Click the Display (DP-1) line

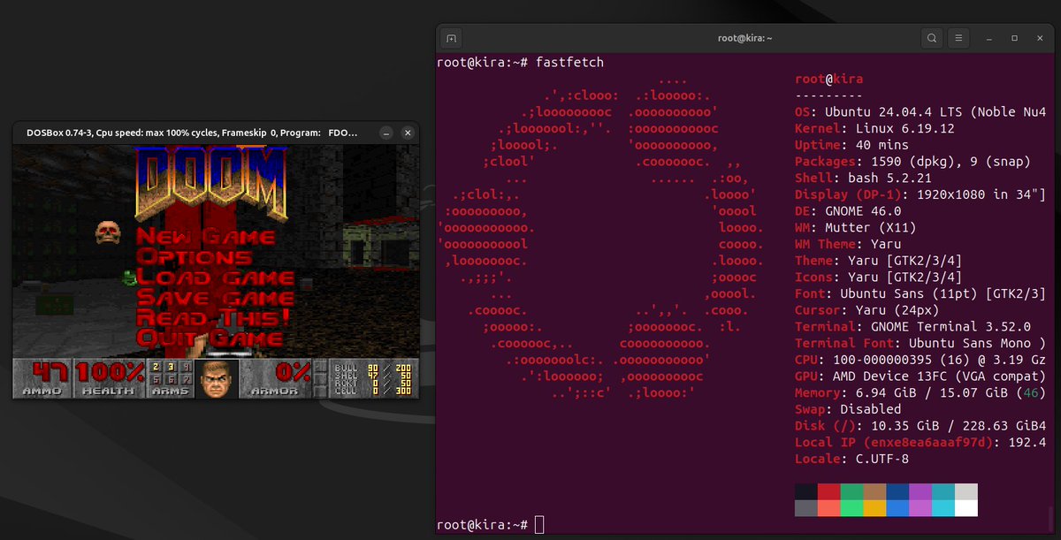tap(920, 194)
